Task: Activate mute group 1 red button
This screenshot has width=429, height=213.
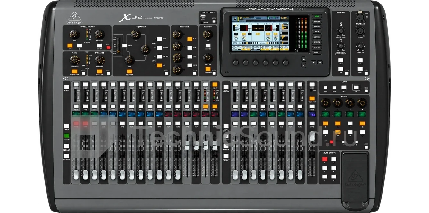Action: [324, 159]
